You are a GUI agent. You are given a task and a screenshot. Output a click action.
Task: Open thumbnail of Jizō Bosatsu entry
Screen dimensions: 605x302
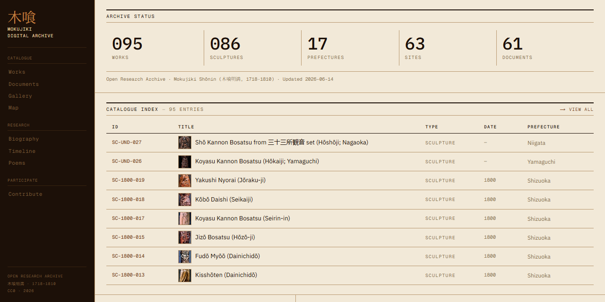(x=185, y=237)
